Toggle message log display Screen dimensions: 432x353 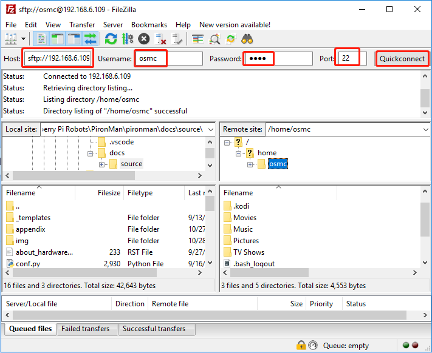(x=41, y=39)
